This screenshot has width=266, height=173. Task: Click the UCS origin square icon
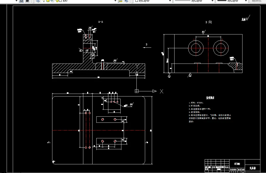pyautogui.click(x=136, y=91)
